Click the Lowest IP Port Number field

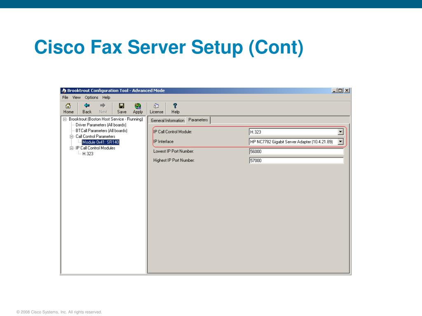[296, 151]
